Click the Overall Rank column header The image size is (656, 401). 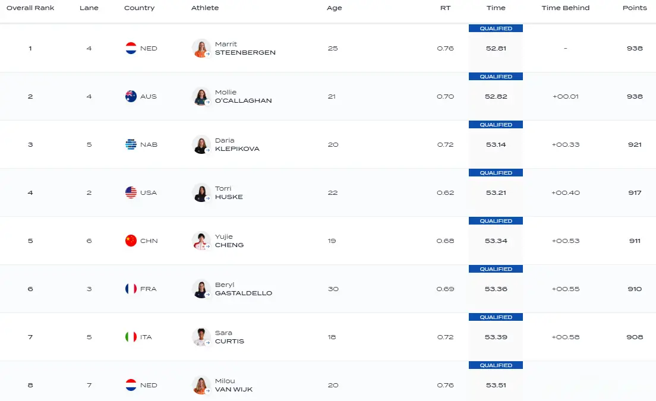click(x=30, y=8)
